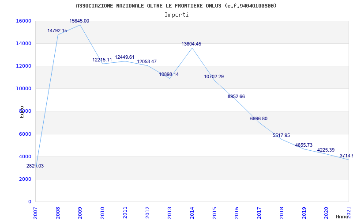
Task: Click the Anno x-axis title
Action: (x=342, y=217)
